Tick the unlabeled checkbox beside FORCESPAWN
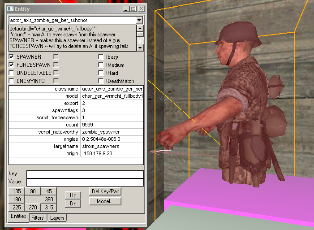This screenshot has width=314, height=230. 56,65
